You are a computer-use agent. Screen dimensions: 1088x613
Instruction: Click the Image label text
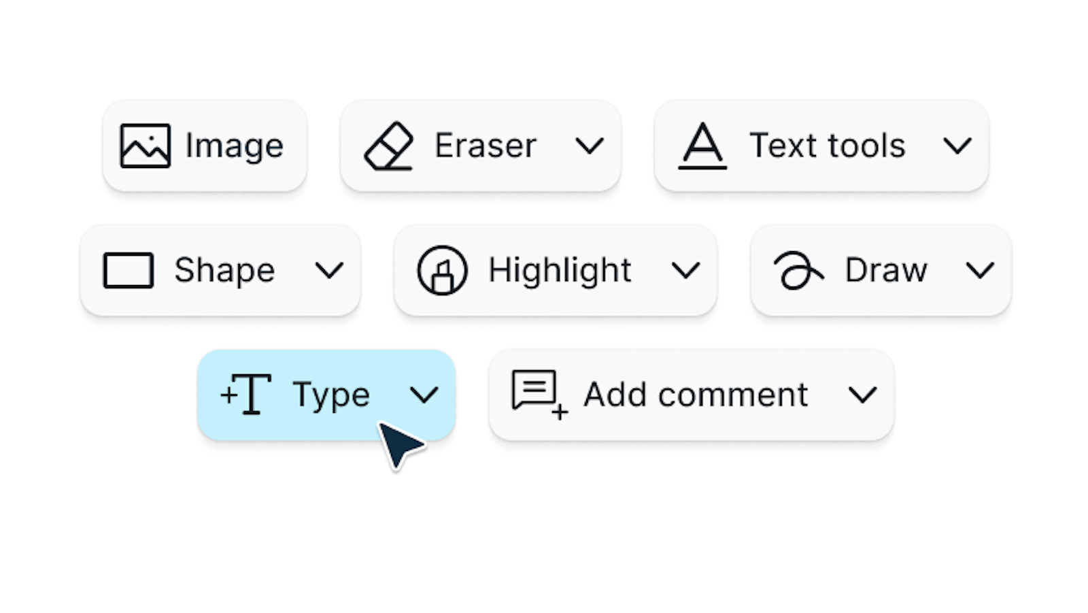coord(235,146)
